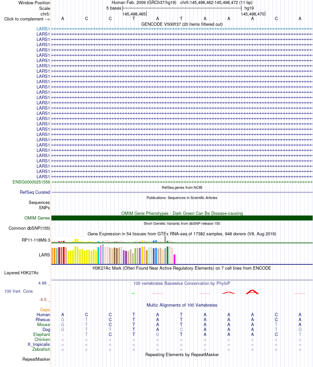Image resolution: width=313 pixels, height=367 pixels.
Task: Open the GTEx Gene Expression track title
Action: click(182, 234)
